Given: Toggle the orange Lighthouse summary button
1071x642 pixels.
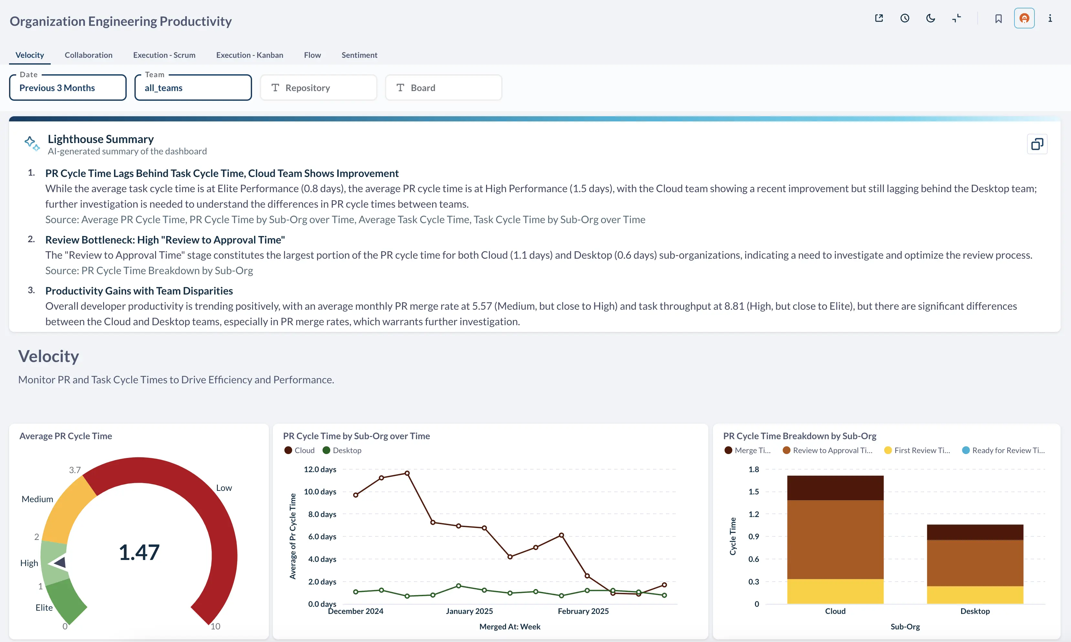Looking at the screenshot, I should 1024,18.
